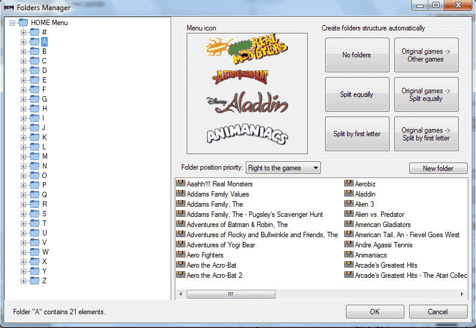The height and width of the screenshot is (328, 476).
Task: Expand the W folder node
Action: tap(23, 252)
